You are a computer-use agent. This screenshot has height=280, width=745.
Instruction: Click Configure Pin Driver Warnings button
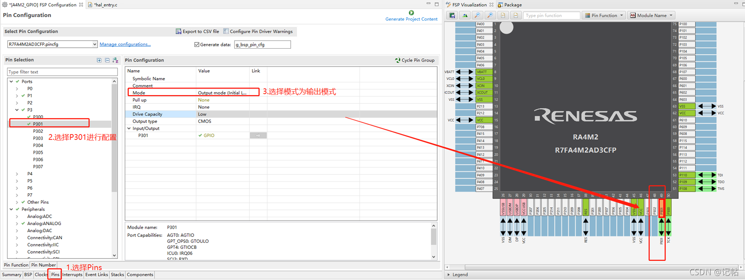pos(258,32)
